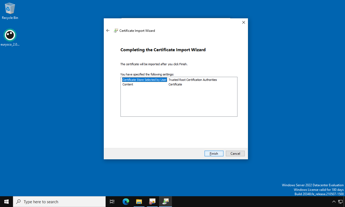
Task: Click empty area of the settings list box
Action: (179, 102)
